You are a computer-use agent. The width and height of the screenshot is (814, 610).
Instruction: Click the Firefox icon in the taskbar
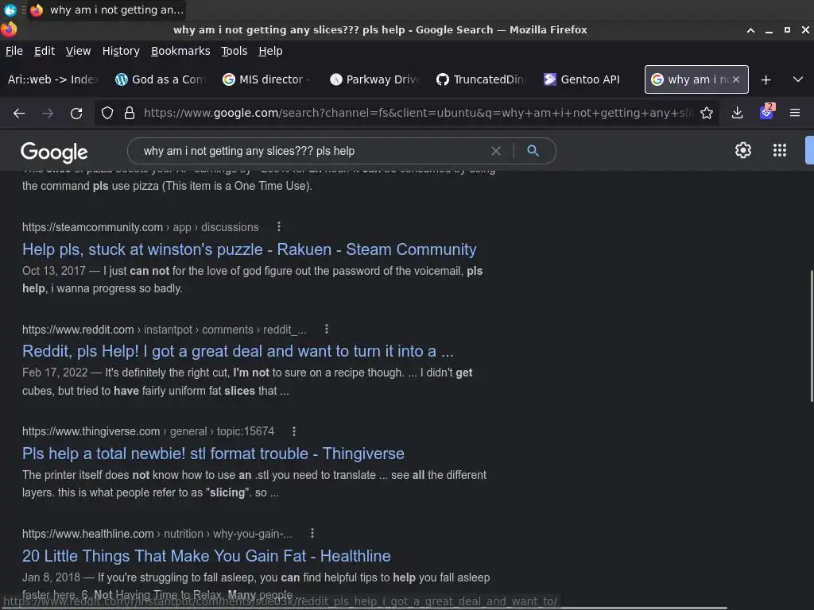point(37,10)
